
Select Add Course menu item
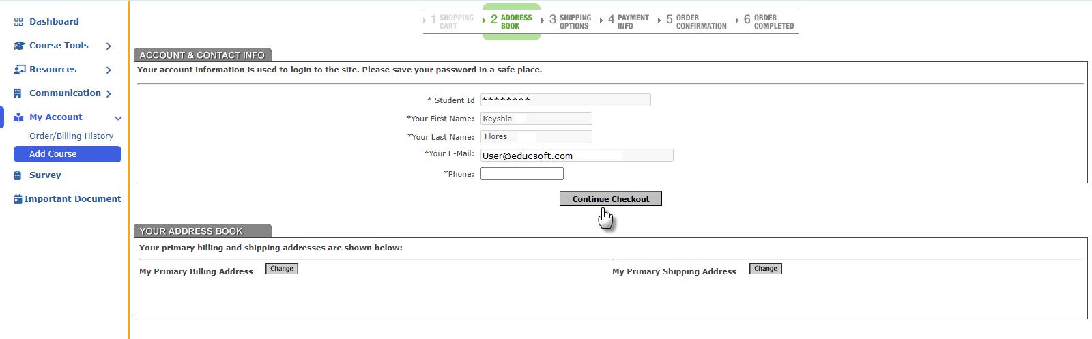click(68, 154)
